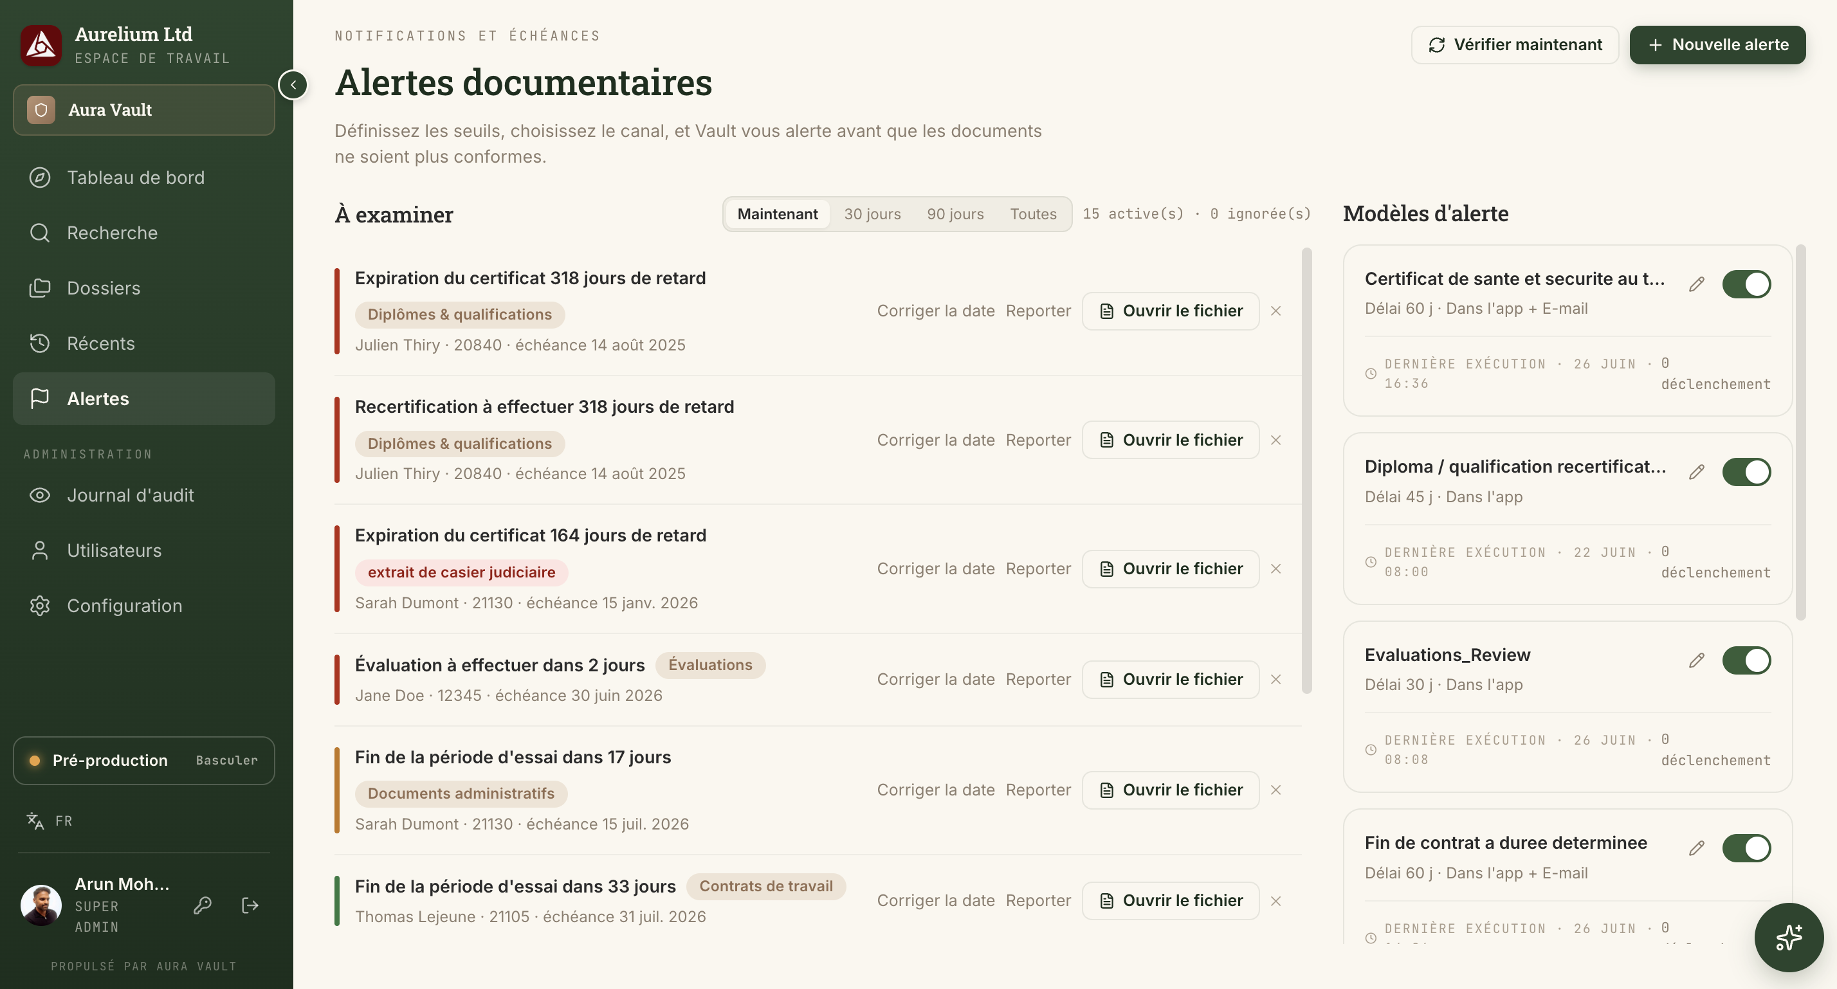Image resolution: width=1837 pixels, height=989 pixels.
Task: Open Récents in the sidebar
Action: [x=144, y=343]
